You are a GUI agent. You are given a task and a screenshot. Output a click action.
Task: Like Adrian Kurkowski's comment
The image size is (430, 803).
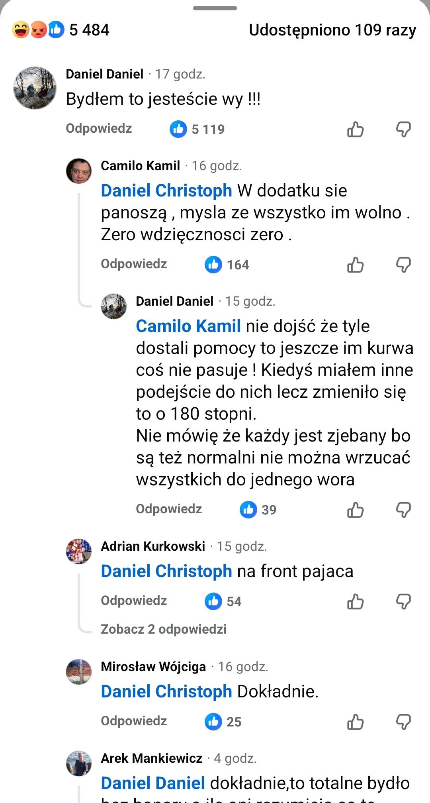pos(355,602)
